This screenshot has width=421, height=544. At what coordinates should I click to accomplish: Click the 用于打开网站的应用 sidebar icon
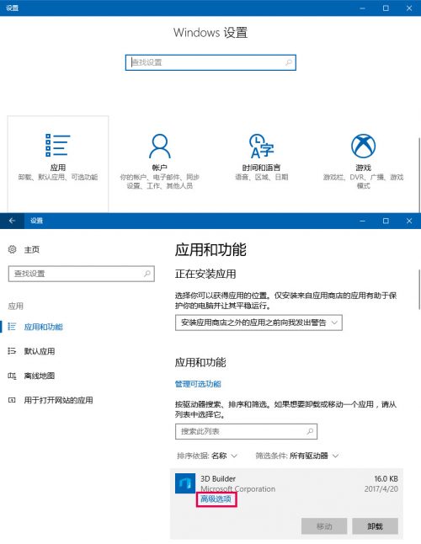pos(12,400)
